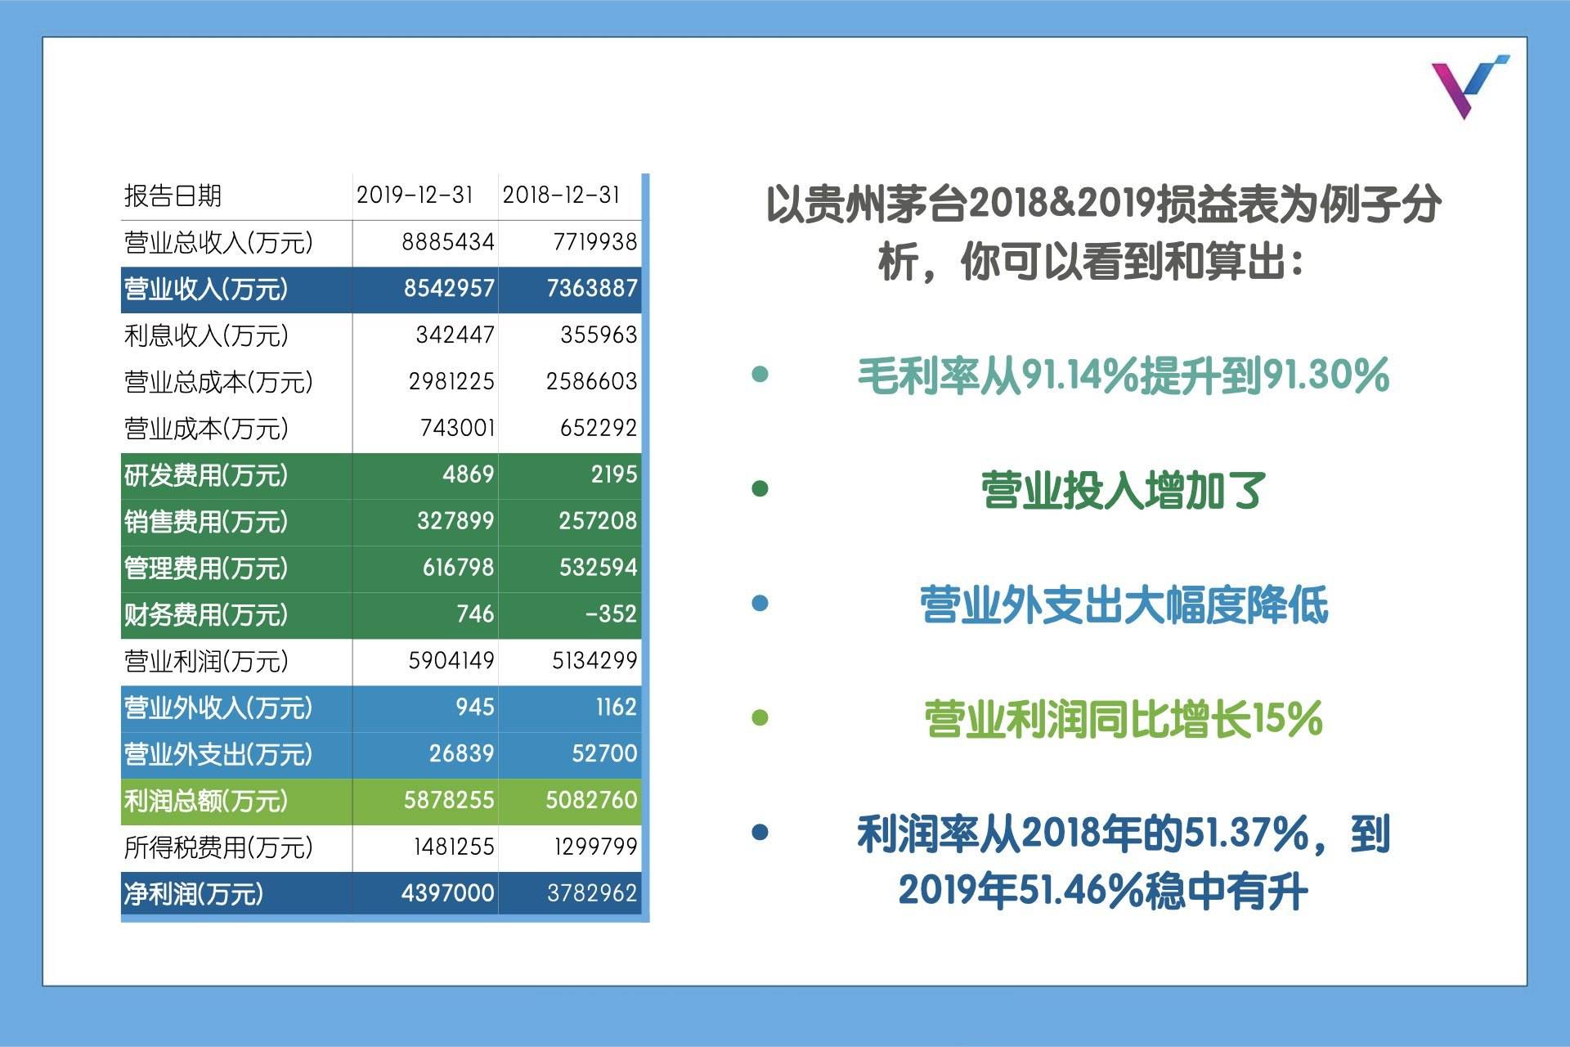
Task: Select the 营业收入(万元) row label
Action: (206, 290)
